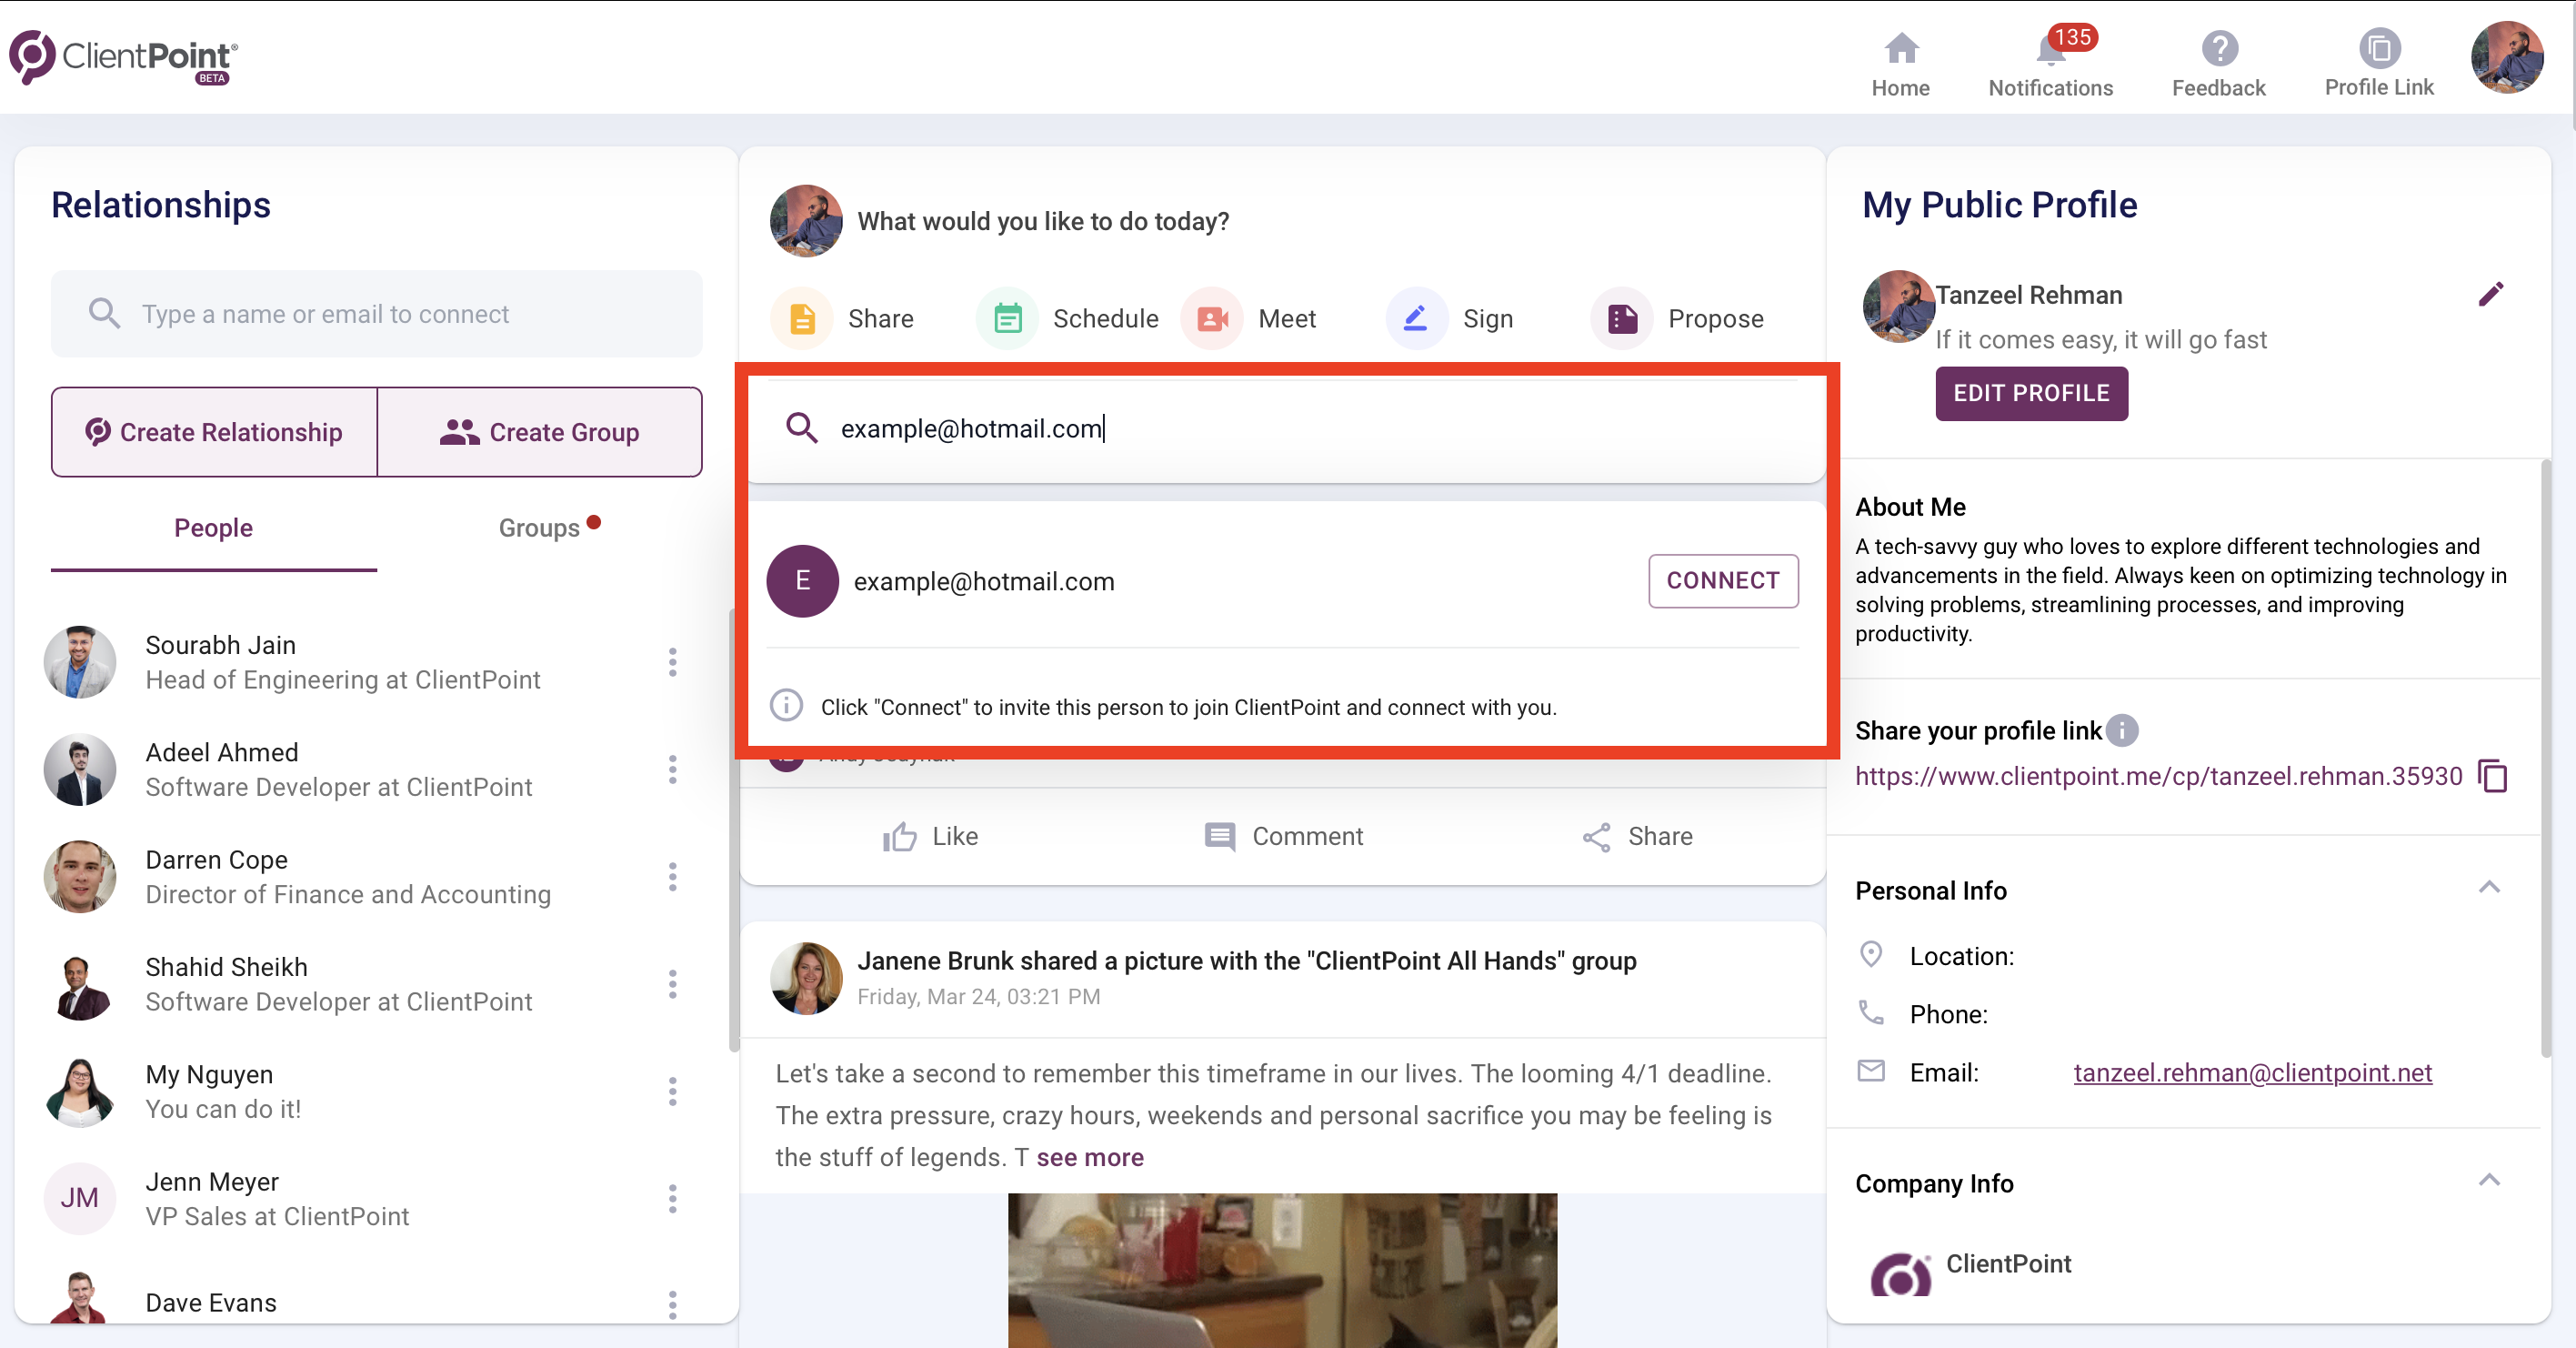Select 'VP Sales at ClientPoint' text
Viewport: 2576px width, 1348px height.
(277, 1216)
